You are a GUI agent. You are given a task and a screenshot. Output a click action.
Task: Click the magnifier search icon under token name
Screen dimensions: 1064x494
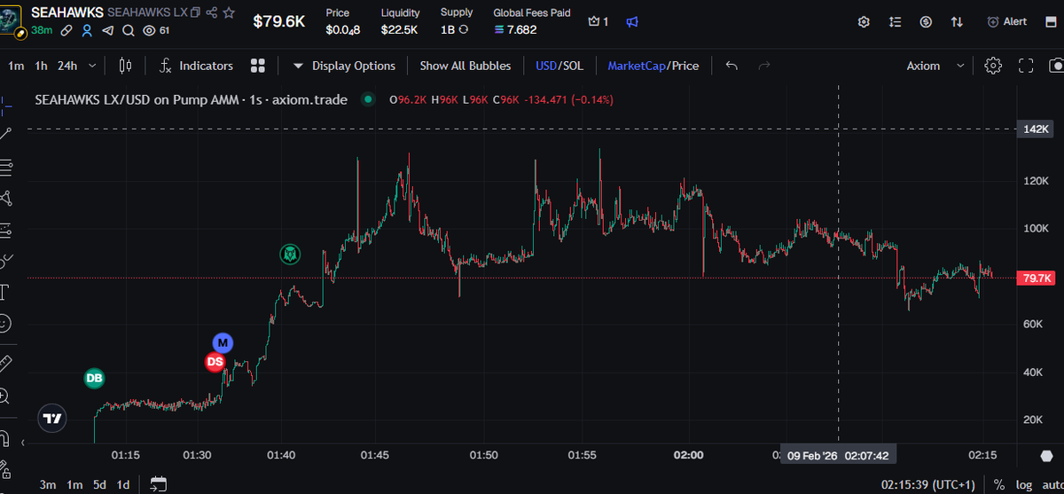click(129, 30)
